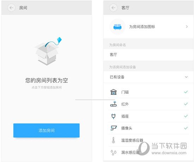Tap the 红外 infrared device icon
This screenshot has height=162, width=194.
point(114,104)
